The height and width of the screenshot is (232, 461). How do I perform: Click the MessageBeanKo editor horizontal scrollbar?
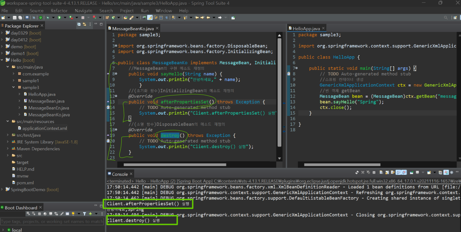[175, 165]
